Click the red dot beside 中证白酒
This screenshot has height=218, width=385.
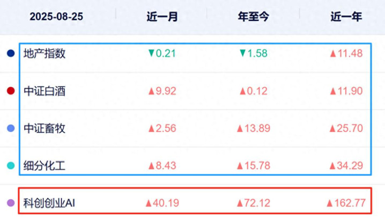[x=11, y=91]
